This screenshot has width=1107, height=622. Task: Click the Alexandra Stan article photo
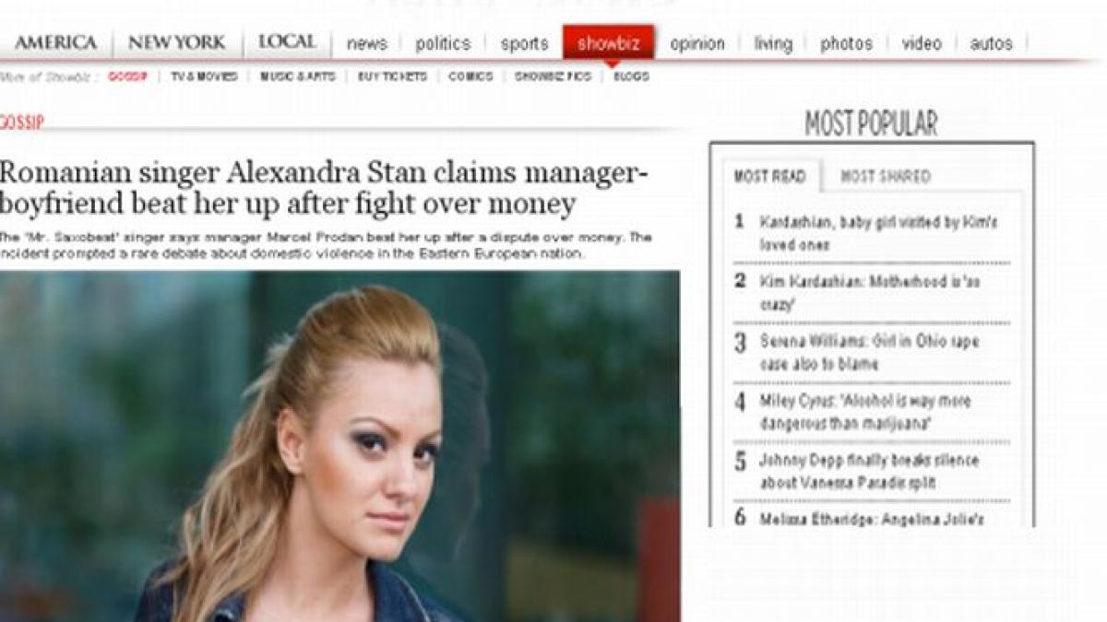coord(339,446)
